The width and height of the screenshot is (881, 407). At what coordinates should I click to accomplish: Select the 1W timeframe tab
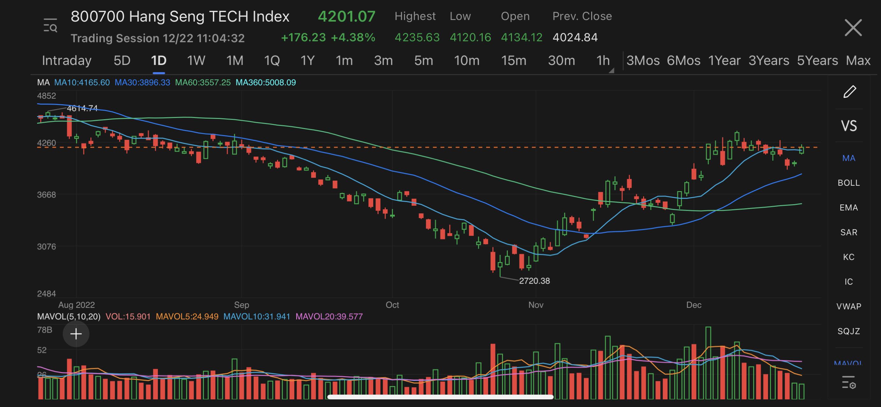point(196,60)
